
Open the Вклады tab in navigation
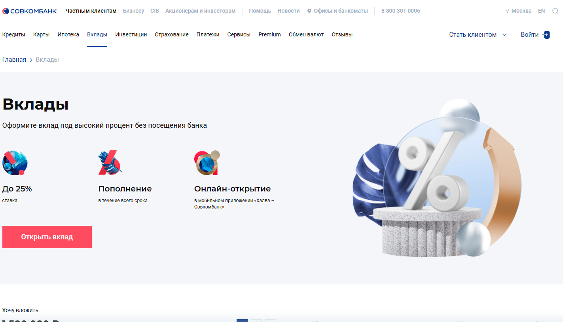coord(97,35)
